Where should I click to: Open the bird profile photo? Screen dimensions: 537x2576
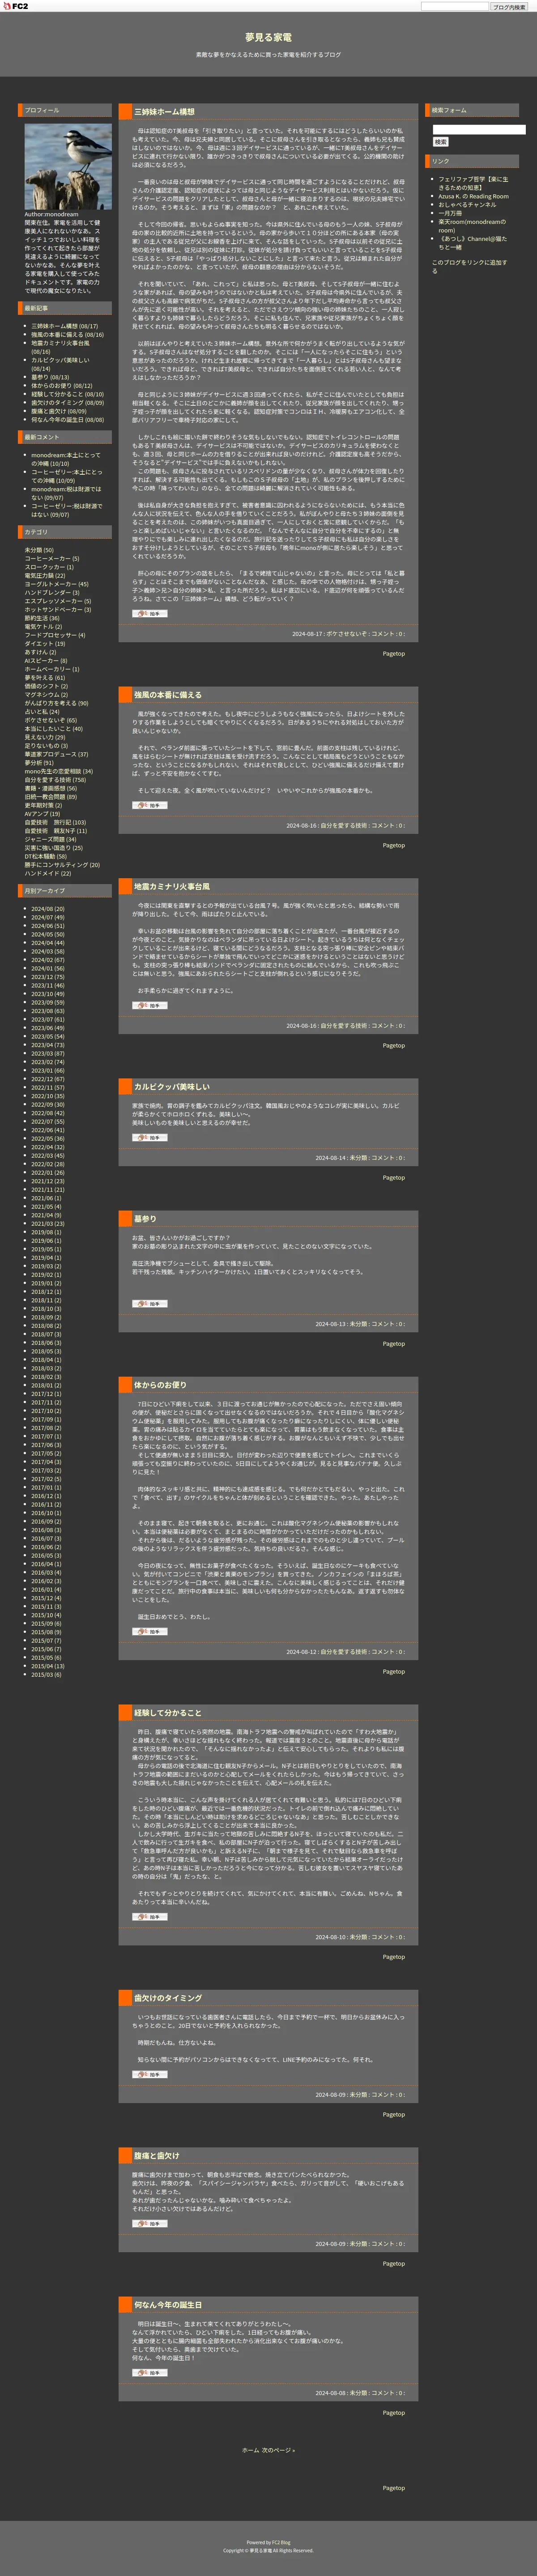tap(68, 167)
